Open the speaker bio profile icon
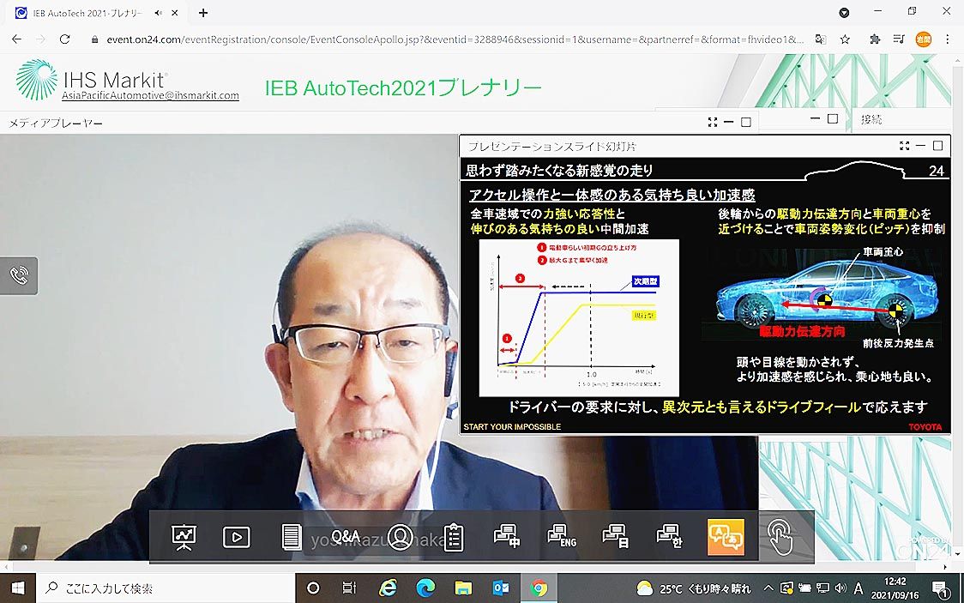Screen dimensions: 964x603 click(x=400, y=537)
